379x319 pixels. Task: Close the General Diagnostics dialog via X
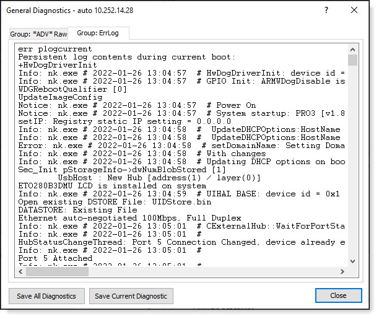click(354, 10)
